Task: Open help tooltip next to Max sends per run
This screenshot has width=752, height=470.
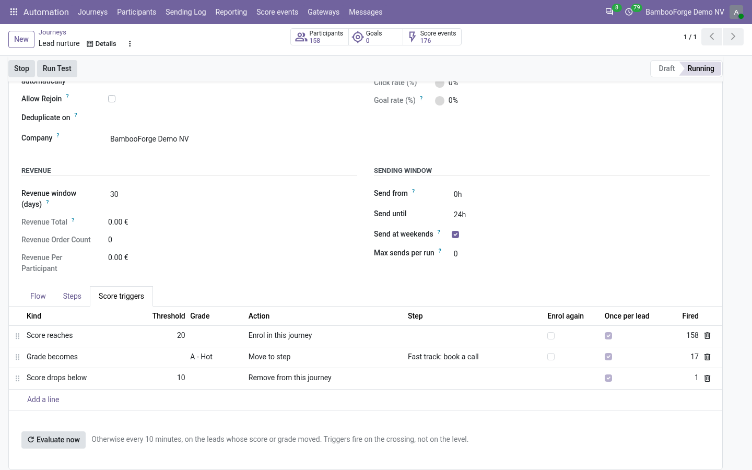Action: [440, 251]
